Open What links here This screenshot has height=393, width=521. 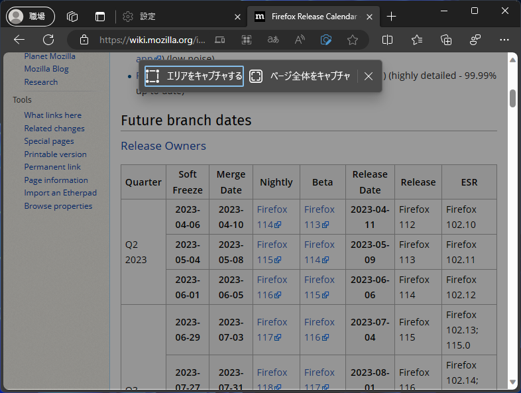coord(53,115)
